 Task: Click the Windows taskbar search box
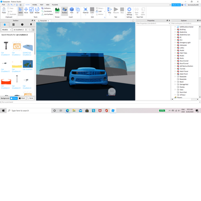29,111
